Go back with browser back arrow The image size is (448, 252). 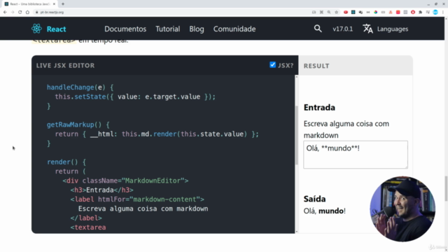[5, 13]
